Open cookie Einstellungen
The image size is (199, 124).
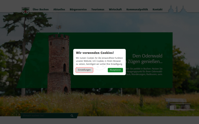(84, 70)
